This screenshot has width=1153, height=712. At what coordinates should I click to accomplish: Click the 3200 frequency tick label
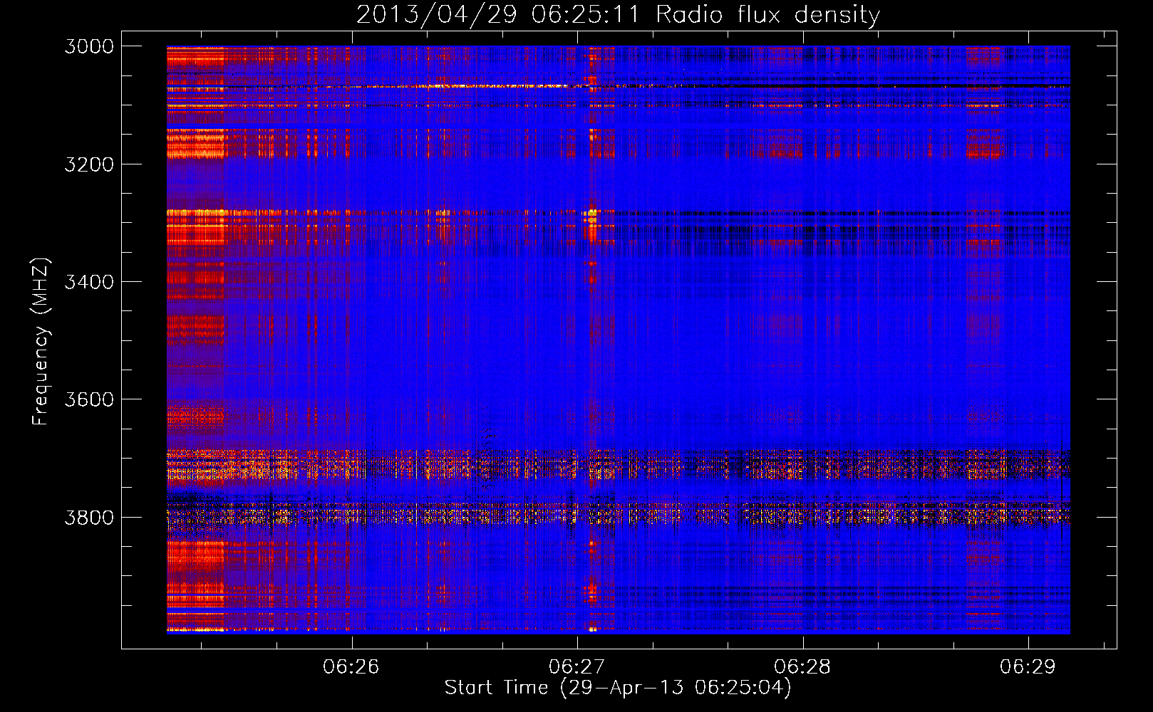pos(89,164)
